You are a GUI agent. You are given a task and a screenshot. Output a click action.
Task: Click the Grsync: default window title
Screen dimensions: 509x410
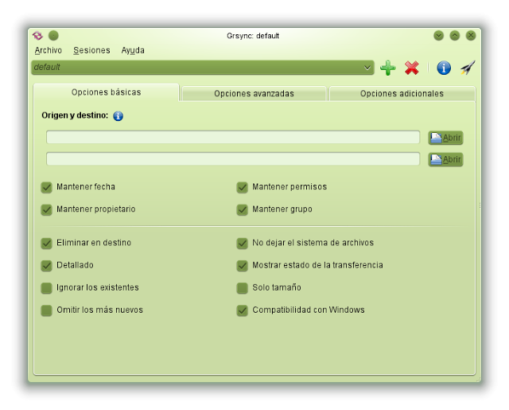(x=253, y=36)
